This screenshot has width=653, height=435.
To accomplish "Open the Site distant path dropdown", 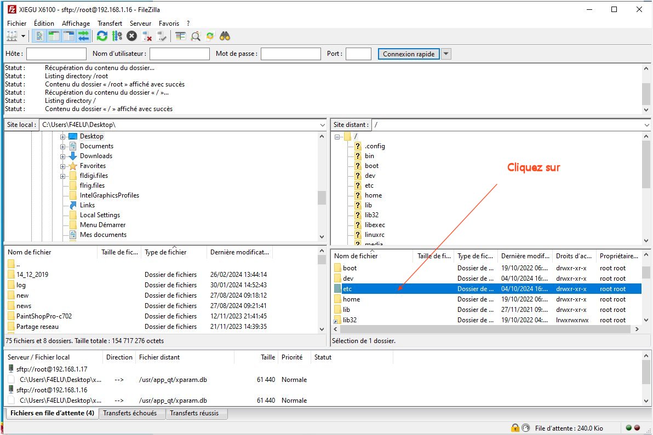I will click(x=648, y=125).
